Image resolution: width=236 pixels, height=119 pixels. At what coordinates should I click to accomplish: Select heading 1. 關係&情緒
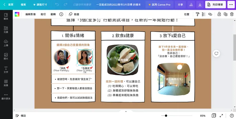click(73, 36)
